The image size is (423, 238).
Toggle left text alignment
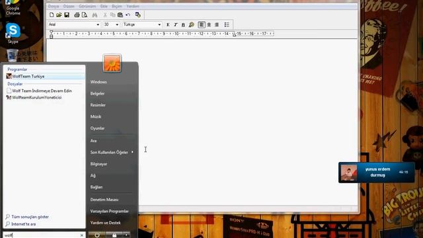202,24
